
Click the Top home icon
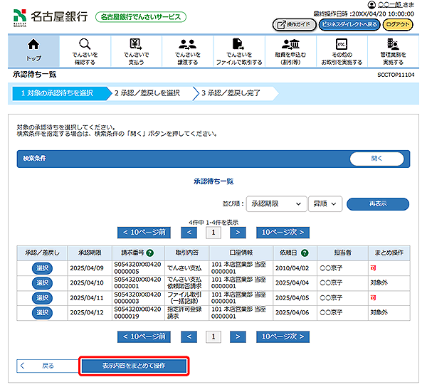[33, 44]
